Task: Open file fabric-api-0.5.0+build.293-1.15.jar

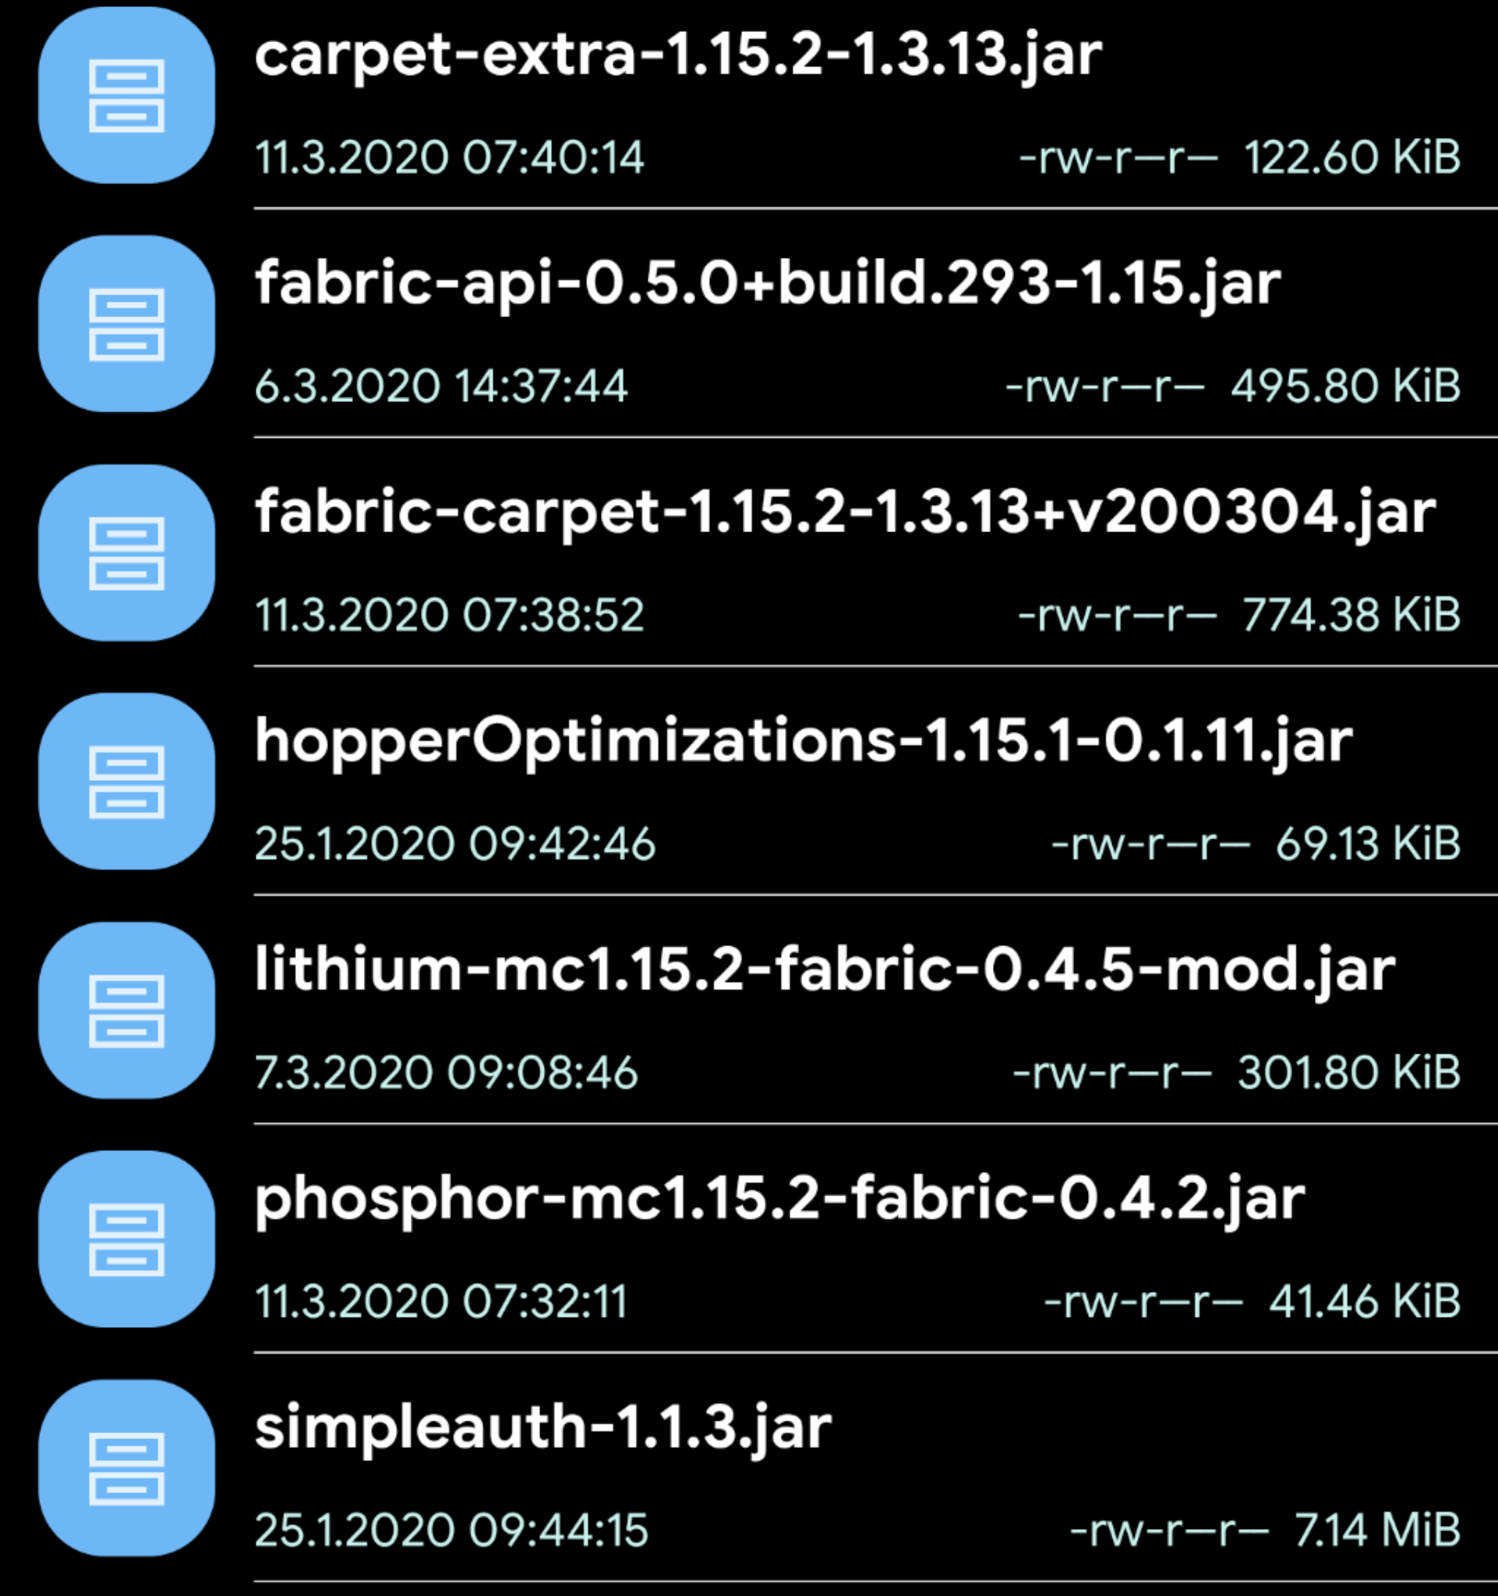Action: [x=768, y=285]
